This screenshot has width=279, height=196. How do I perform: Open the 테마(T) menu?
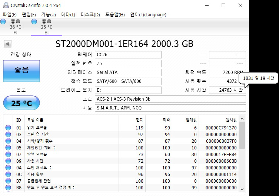tap(68, 14)
